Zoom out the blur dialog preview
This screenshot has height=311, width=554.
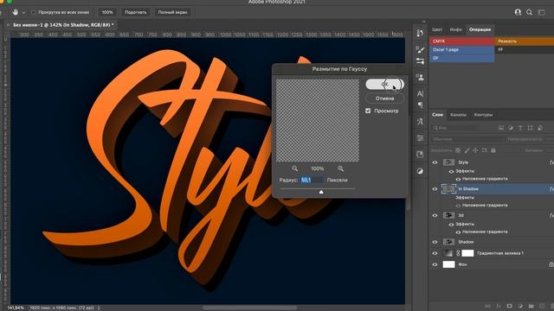click(x=294, y=168)
